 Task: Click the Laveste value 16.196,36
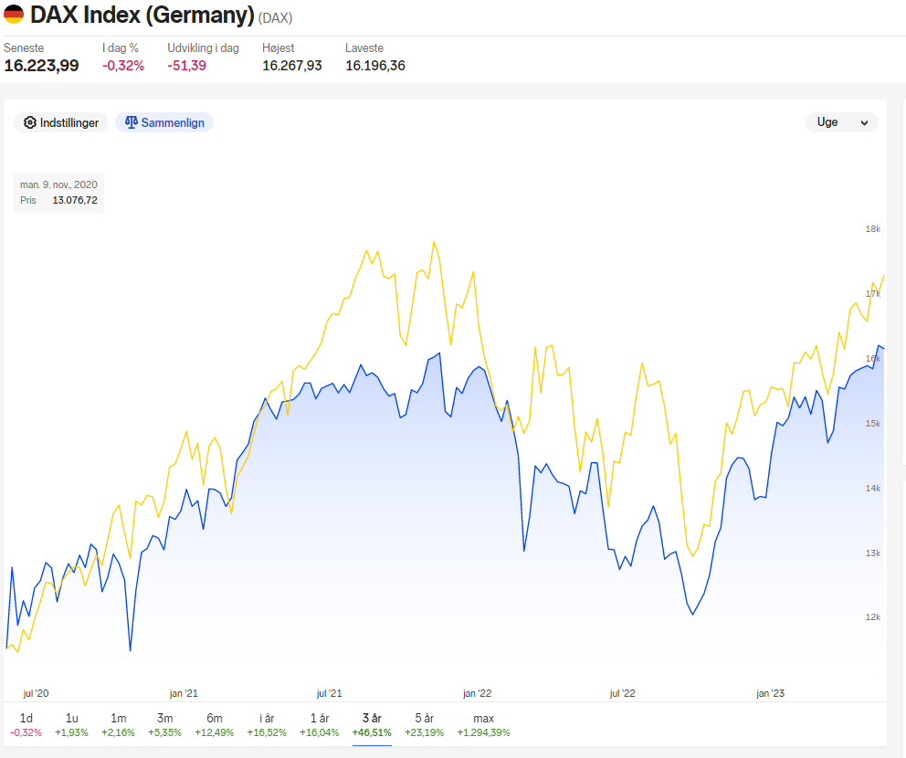[x=375, y=65]
